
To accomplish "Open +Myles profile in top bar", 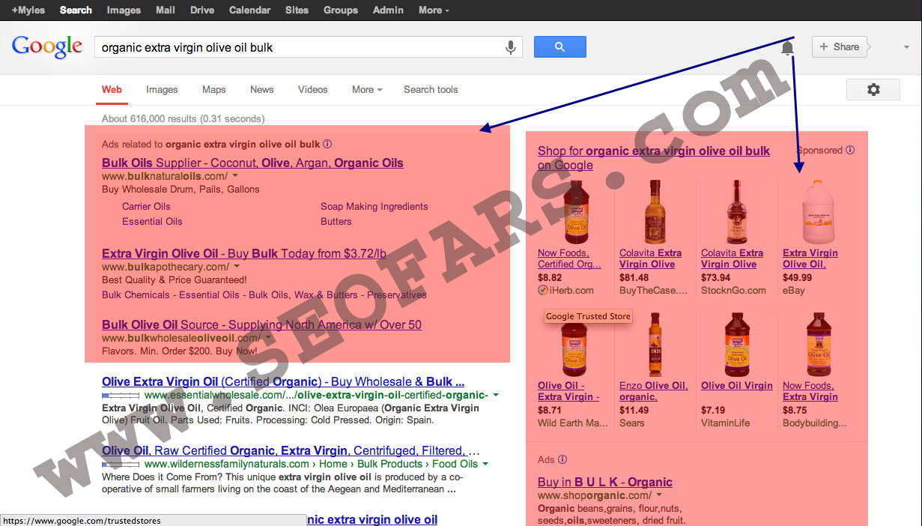I will 28,10.
